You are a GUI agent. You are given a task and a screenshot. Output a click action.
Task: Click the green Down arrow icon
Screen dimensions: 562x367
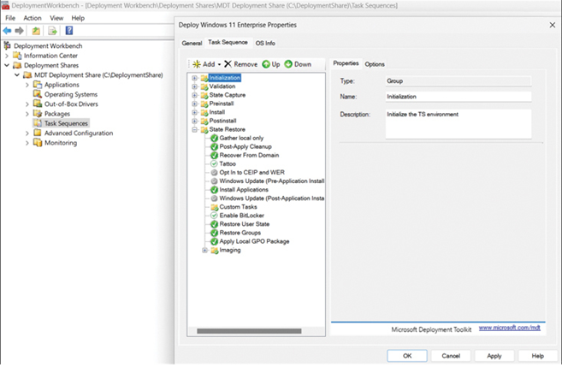(x=288, y=64)
